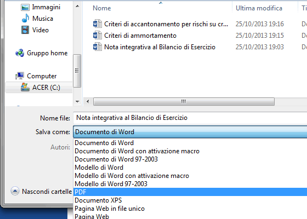Click file list horizontal scroll left arrow
Screen dimensions: 307x219
(x=88, y=101)
